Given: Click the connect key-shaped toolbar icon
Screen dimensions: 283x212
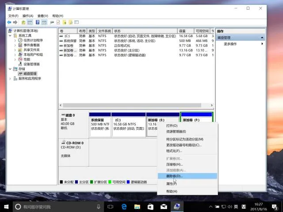Looking at the screenshot, I should (x=52, y=23).
